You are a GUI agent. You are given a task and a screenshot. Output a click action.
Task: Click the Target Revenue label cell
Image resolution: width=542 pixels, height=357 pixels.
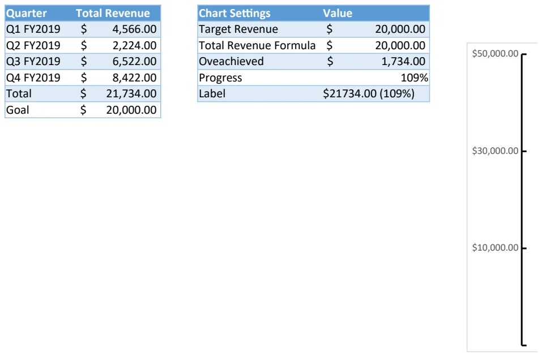pos(259,29)
